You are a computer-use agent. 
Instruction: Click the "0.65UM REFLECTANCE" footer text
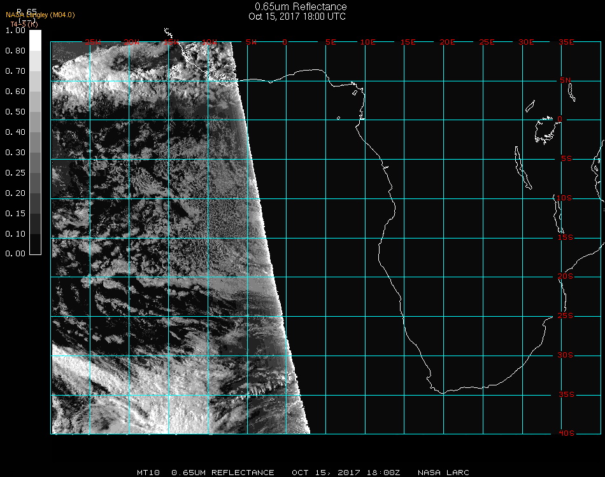223,473
